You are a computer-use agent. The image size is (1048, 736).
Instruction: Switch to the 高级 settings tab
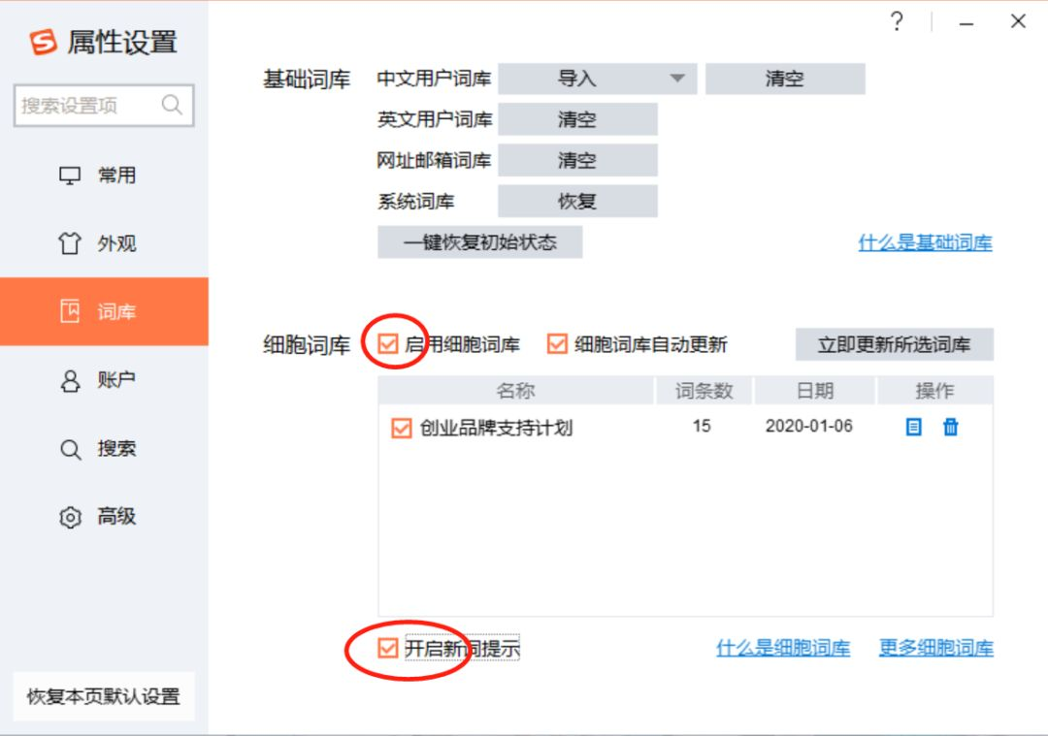(104, 516)
